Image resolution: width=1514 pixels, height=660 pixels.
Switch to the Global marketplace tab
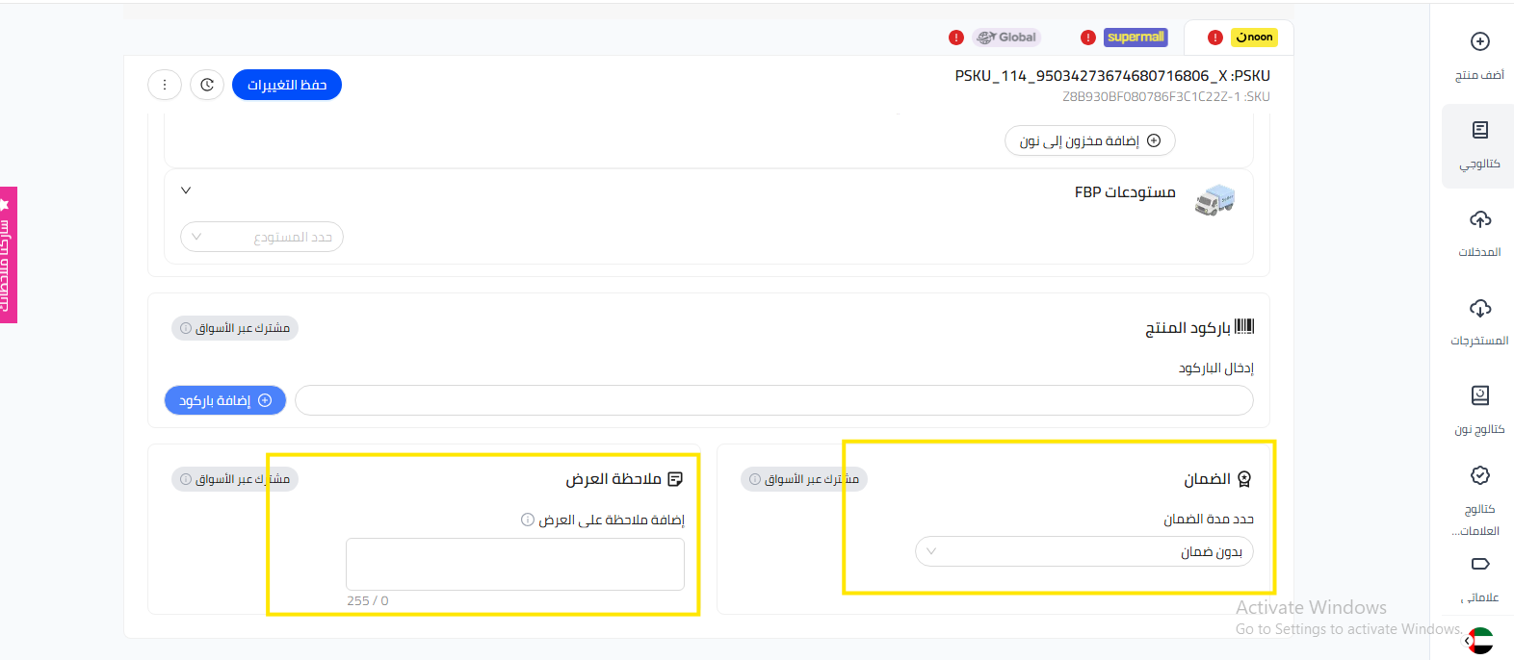point(1006,38)
